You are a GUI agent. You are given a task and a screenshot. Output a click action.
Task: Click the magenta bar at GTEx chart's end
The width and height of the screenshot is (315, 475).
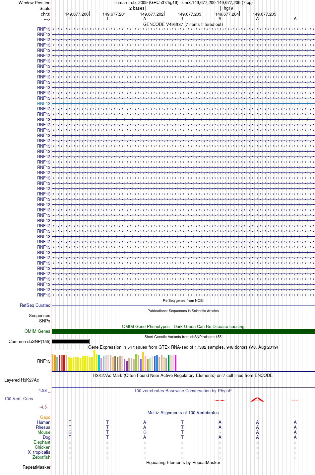(175, 363)
